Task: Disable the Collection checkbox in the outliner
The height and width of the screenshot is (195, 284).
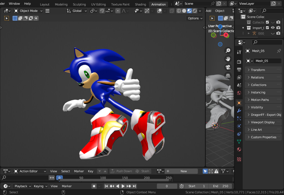Action: coord(267,22)
